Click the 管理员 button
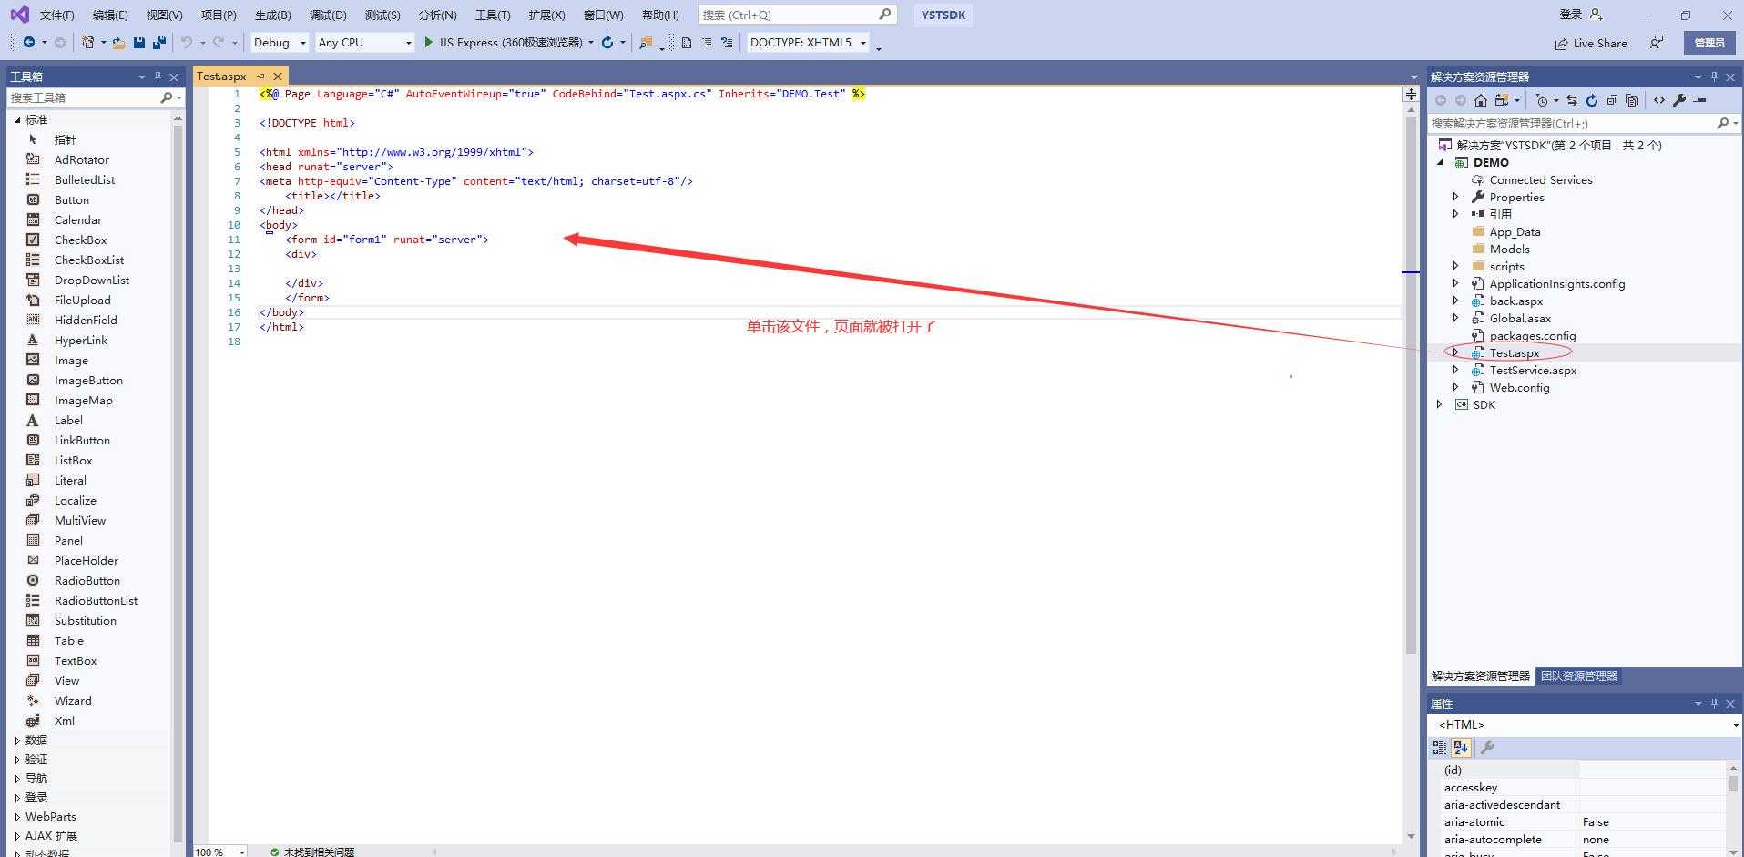Screen dimensions: 1744x857 point(1709,43)
